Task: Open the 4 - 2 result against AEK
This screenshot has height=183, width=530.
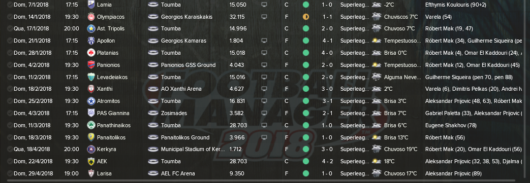Action: 327,161
